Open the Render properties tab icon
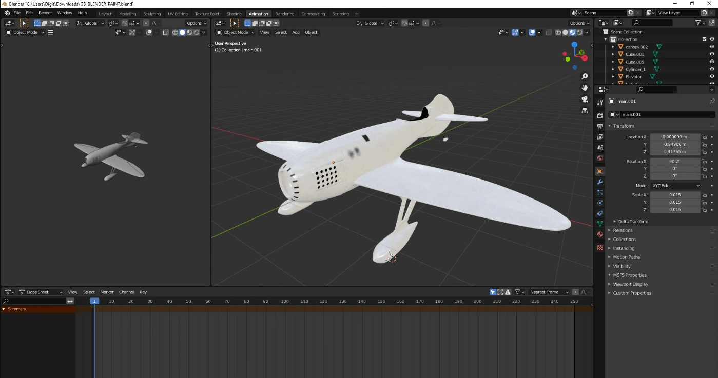This screenshot has width=718, height=378. (x=599, y=116)
